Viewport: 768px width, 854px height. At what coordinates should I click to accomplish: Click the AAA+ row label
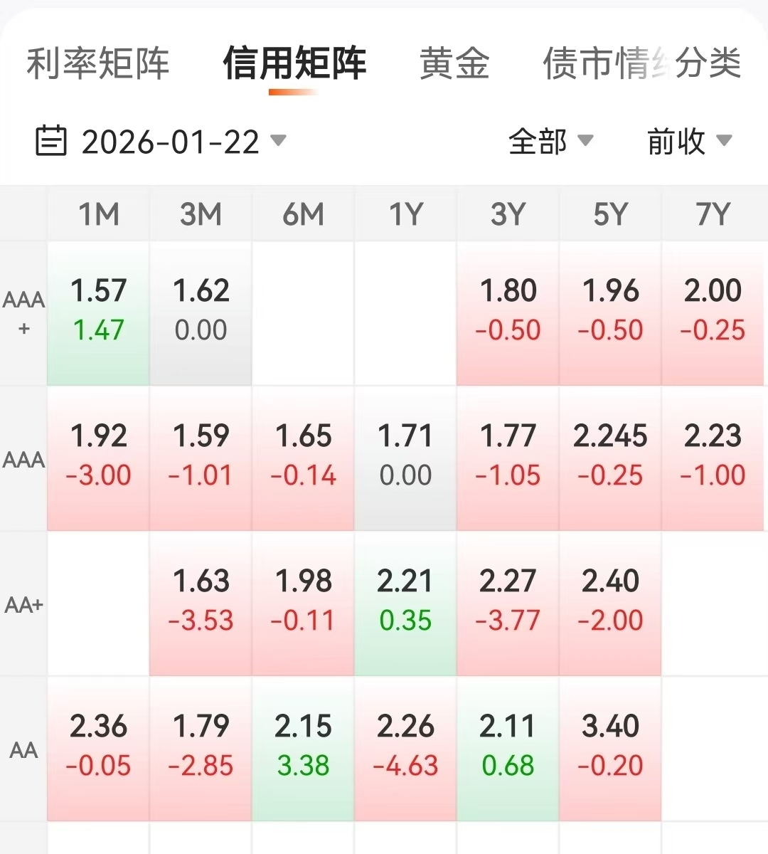coord(23,313)
